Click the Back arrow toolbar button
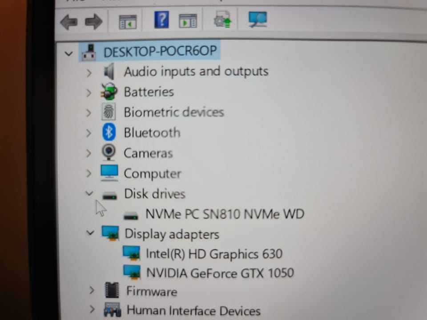427x320 pixels. 69,22
